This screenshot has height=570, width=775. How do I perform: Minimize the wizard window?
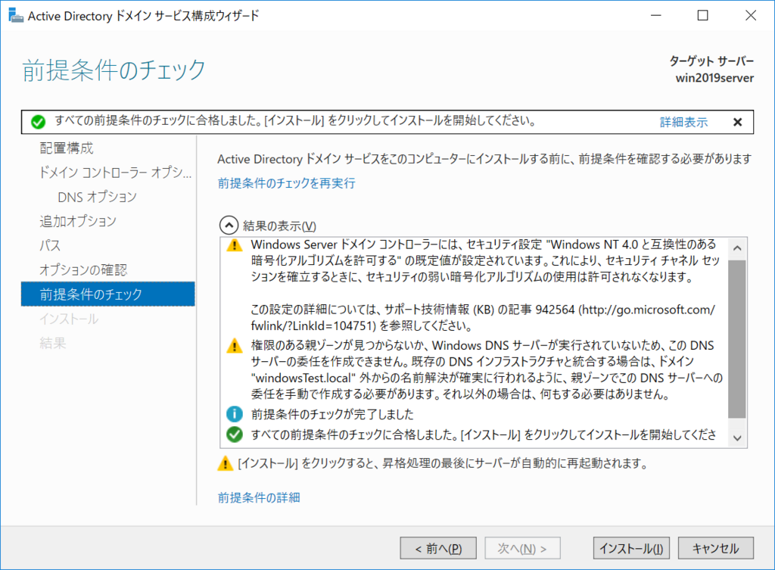pyautogui.click(x=656, y=15)
